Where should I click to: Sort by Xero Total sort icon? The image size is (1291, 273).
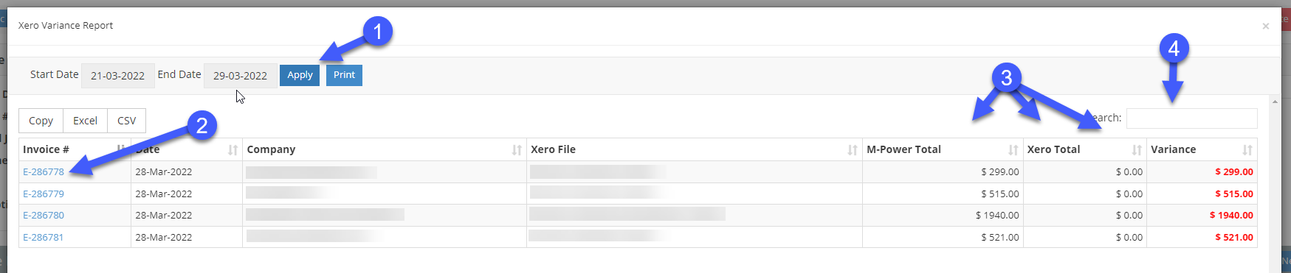coord(1137,150)
